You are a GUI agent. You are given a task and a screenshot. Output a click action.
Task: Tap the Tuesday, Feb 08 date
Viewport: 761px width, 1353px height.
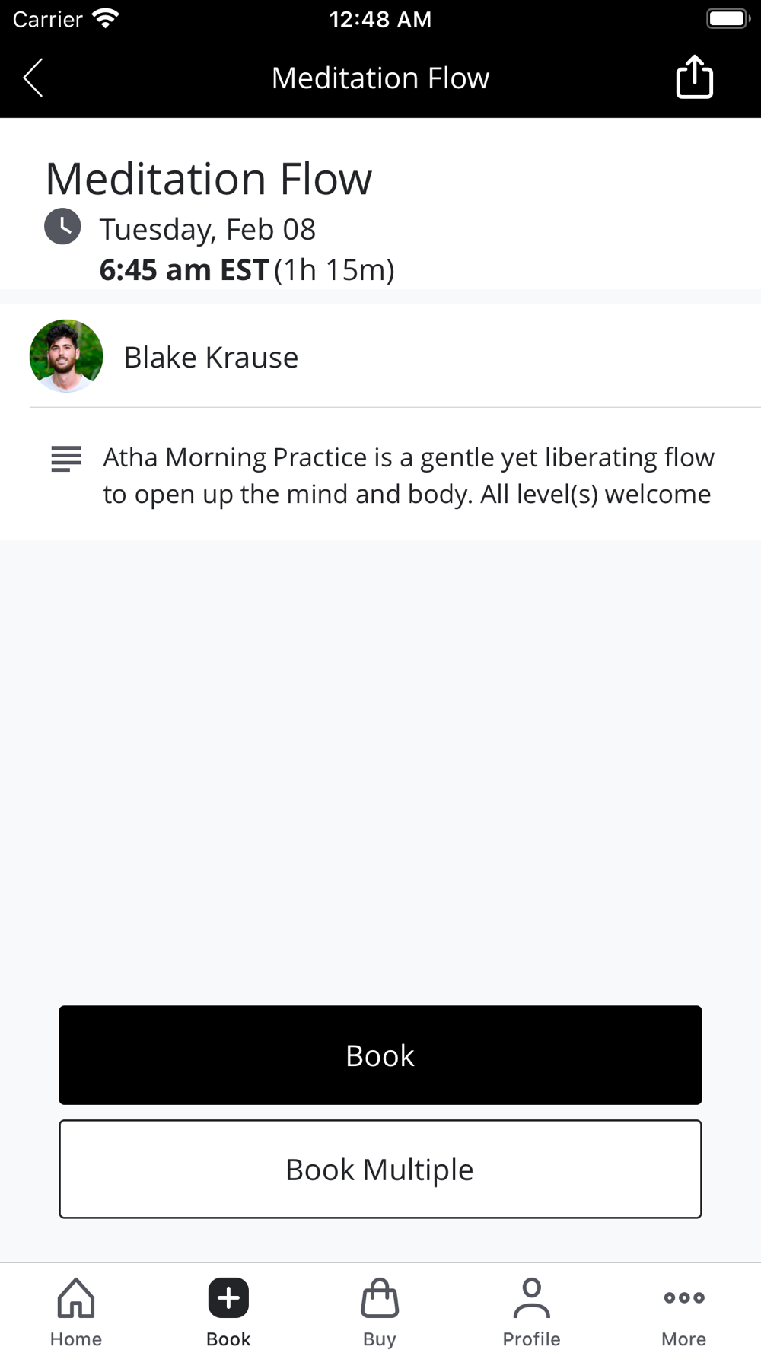(x=208, y=229)
